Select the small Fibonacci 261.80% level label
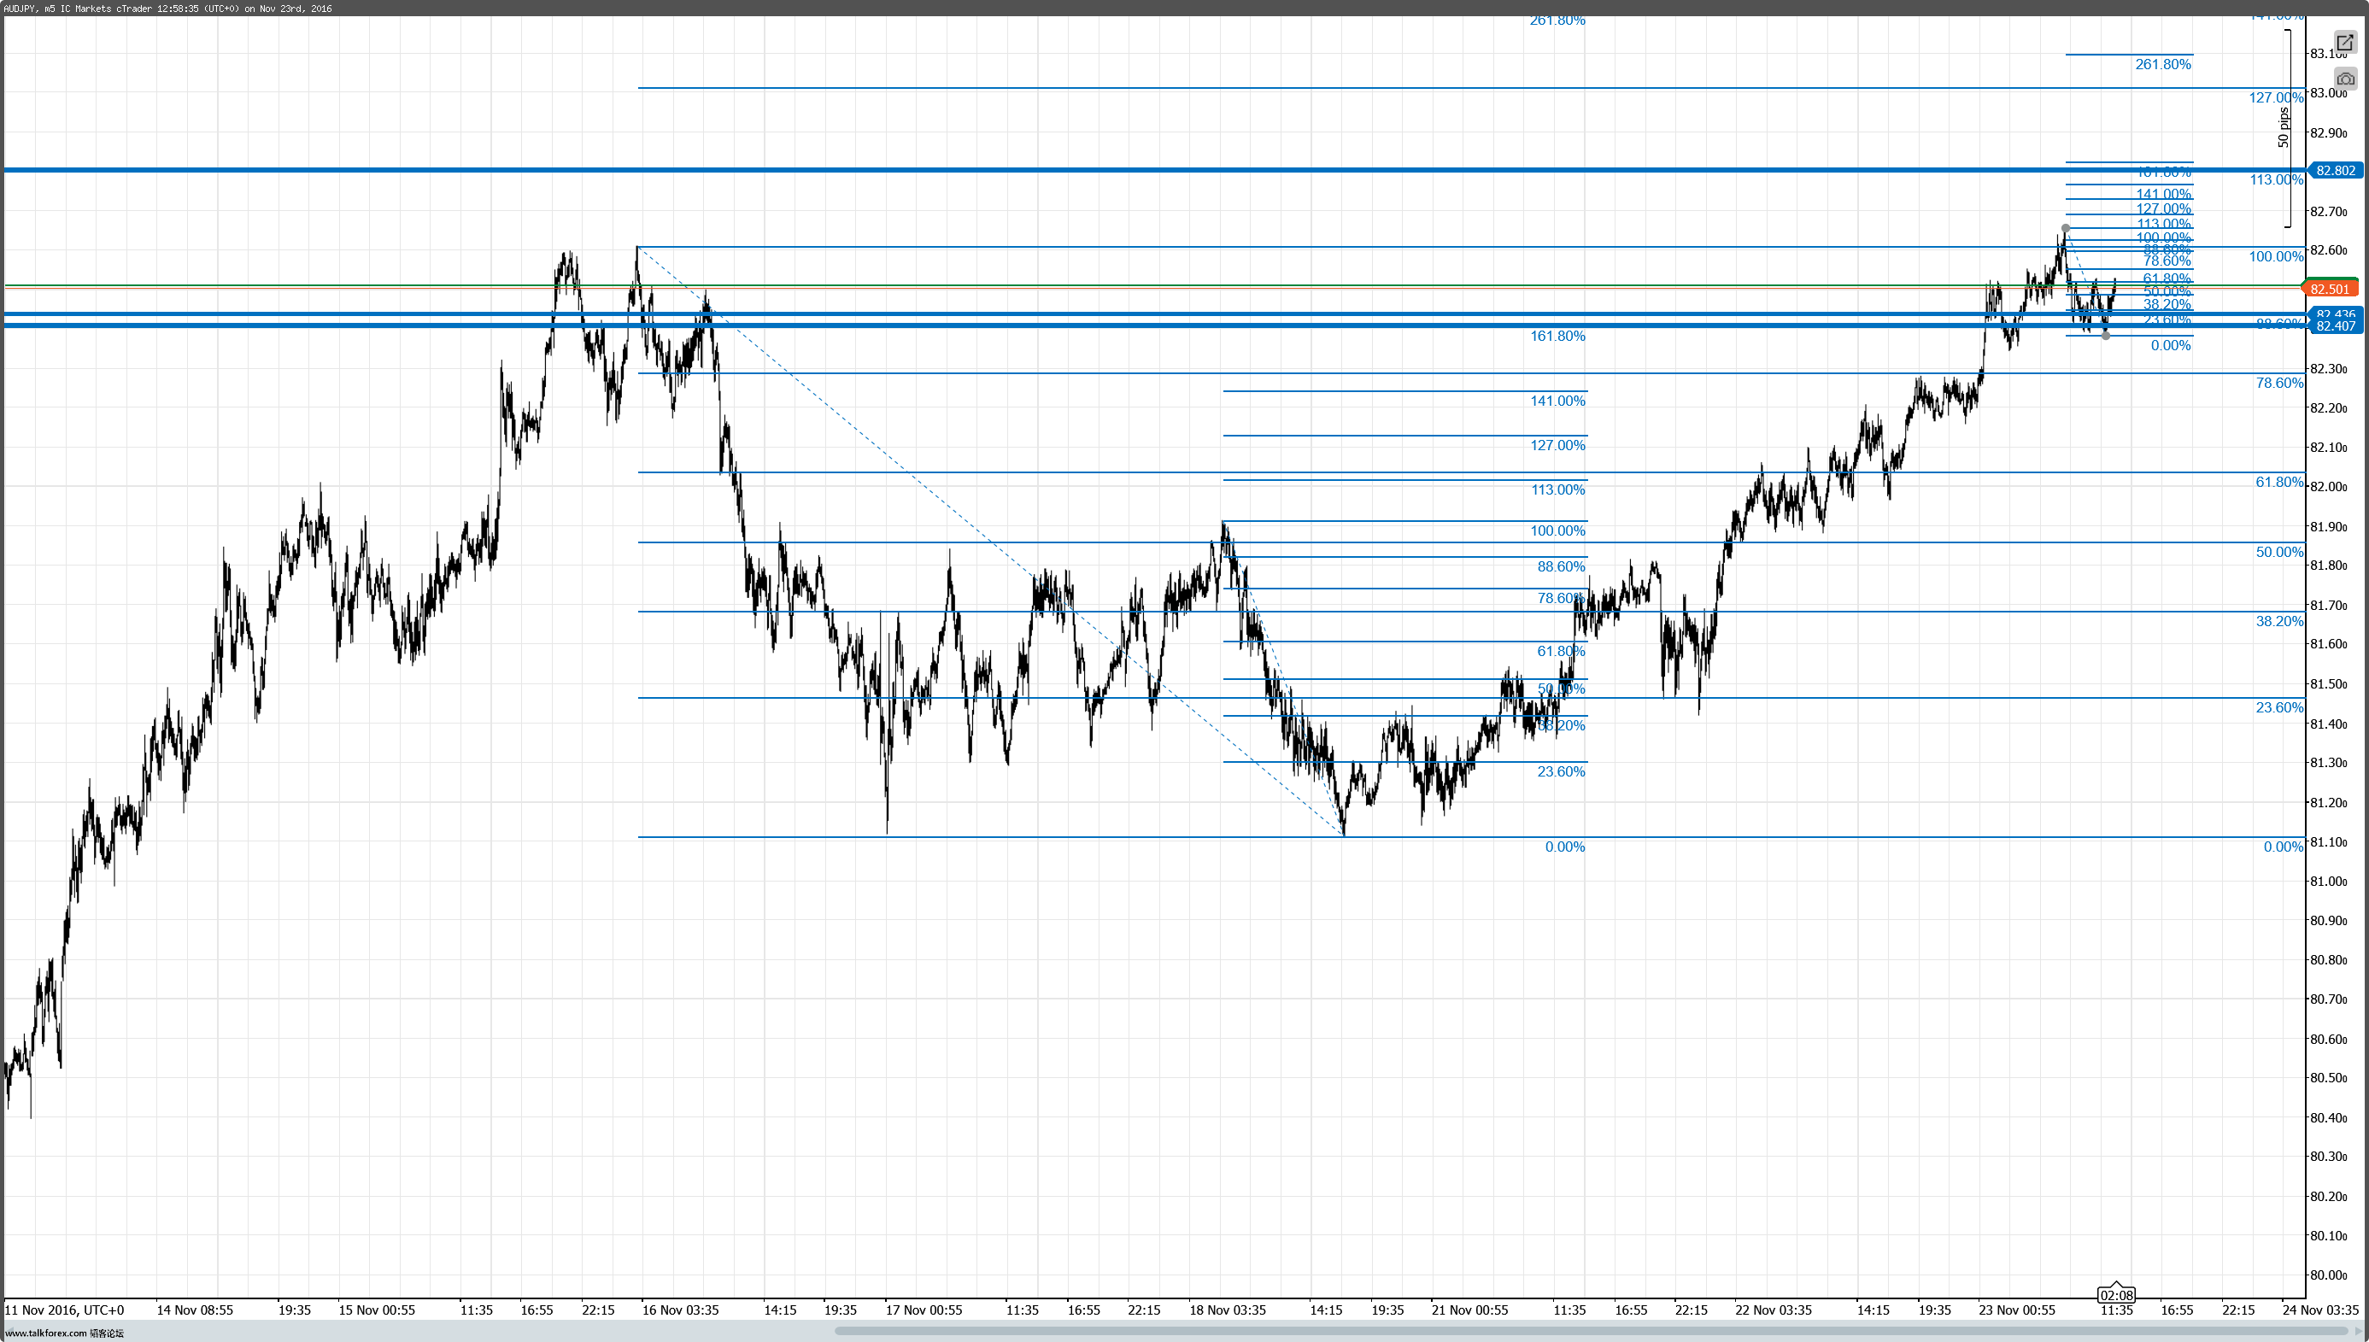 (2162, 65)
